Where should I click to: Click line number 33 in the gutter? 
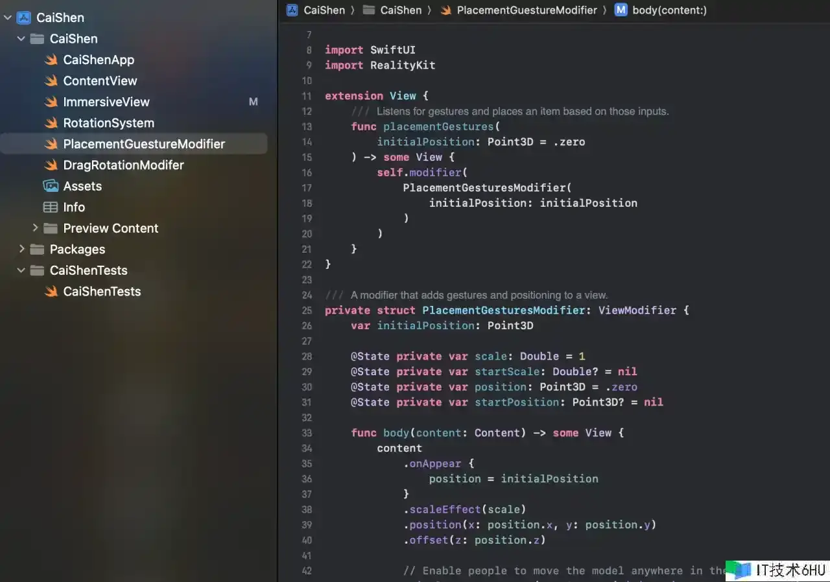tap(307, 433)
